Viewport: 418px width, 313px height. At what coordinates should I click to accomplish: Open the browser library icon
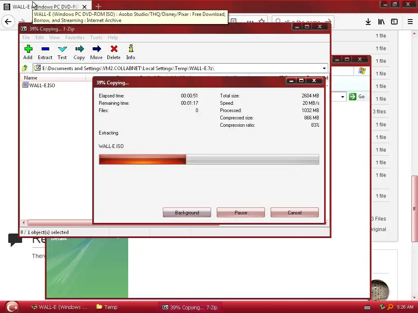coord(381,22)
